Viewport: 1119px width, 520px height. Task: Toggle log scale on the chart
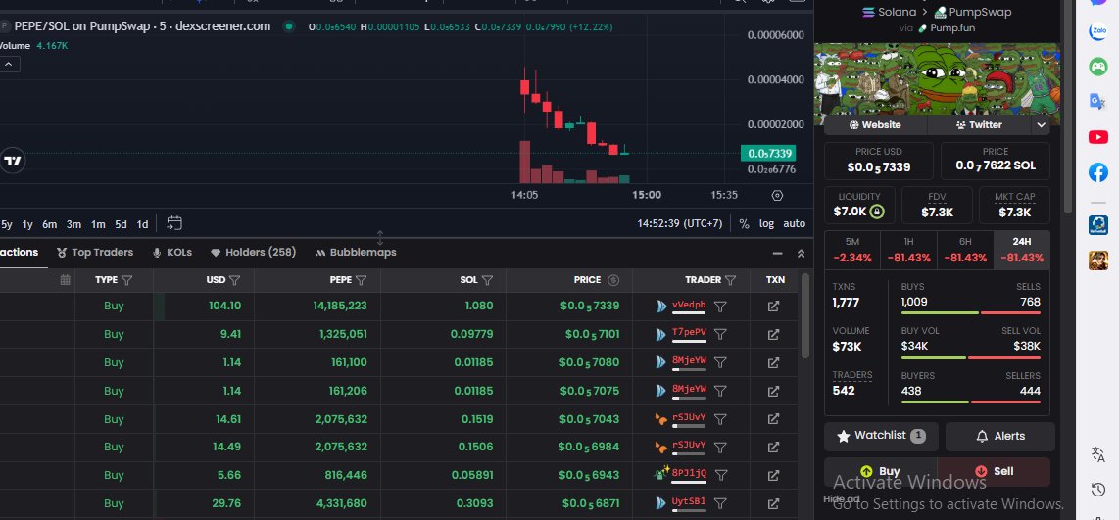point(766,223)
